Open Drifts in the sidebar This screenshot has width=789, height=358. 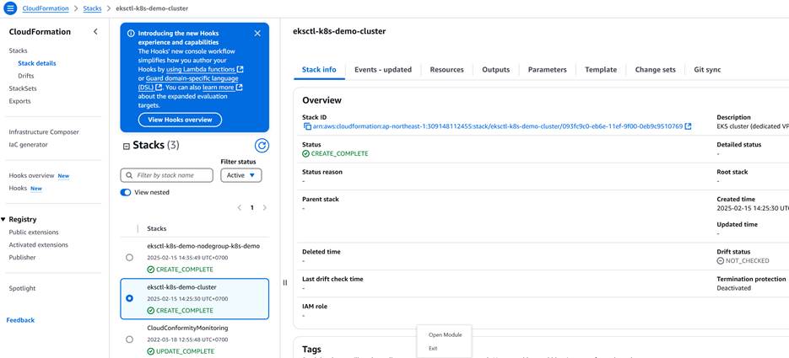(25, 76)
